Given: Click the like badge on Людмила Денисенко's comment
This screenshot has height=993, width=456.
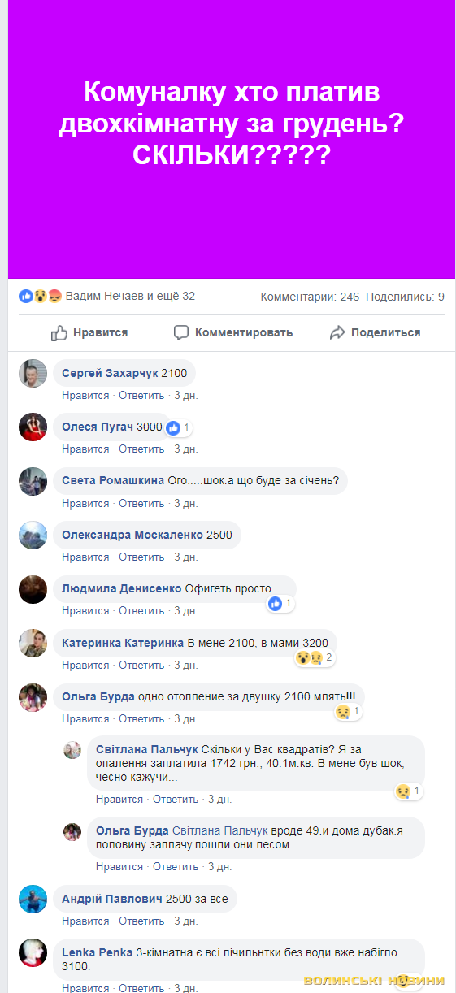Looking at the screenshot, I should click(280, 604).
